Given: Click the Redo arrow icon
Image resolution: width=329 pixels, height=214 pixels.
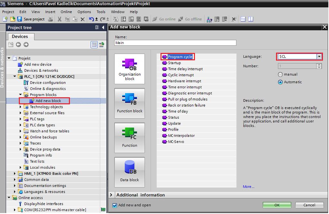Looking at the screenshot, I should click(x=102, y=19).
